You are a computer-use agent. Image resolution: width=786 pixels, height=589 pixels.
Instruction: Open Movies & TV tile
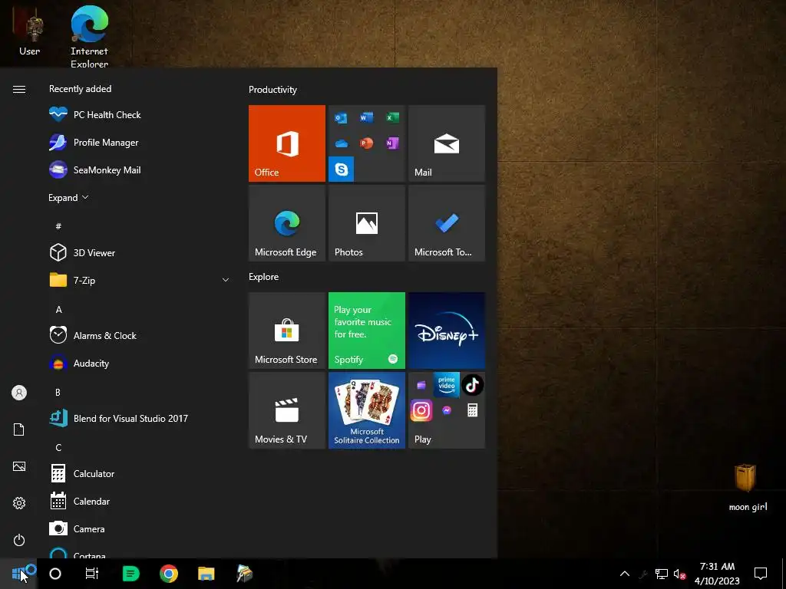287,410
